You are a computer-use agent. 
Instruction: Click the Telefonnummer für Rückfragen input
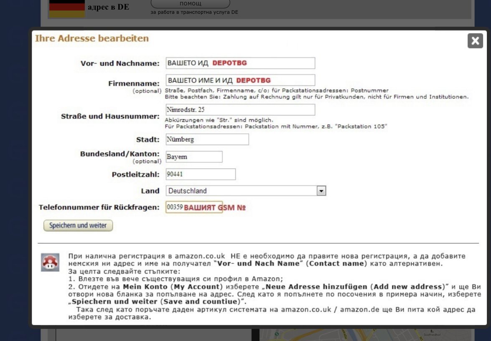click(194, 207)
